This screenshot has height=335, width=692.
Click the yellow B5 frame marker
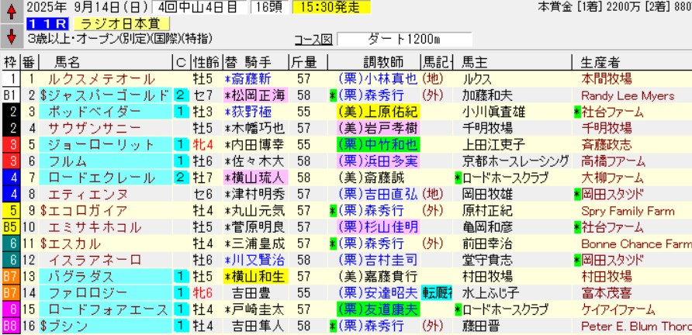tap(10, 227)
